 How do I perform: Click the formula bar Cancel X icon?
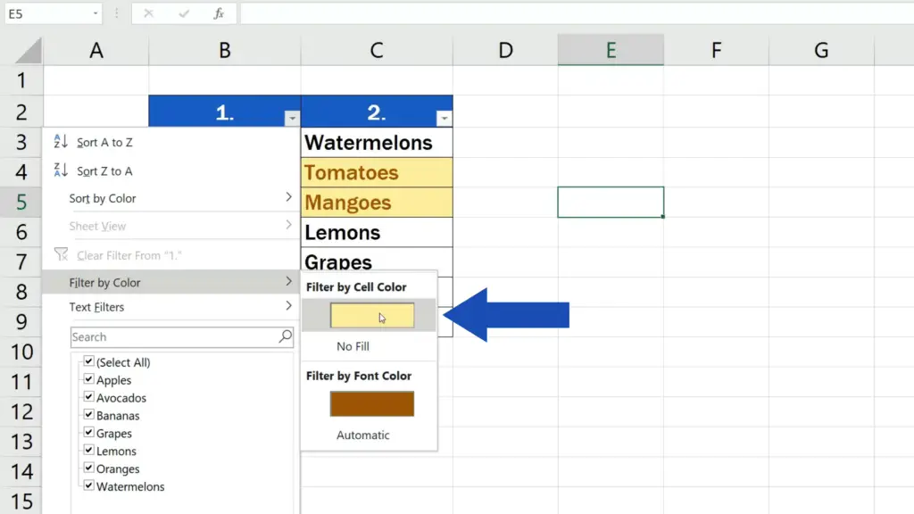(148, 14)
